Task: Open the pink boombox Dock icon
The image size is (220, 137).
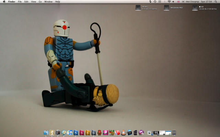Action: 106,133
